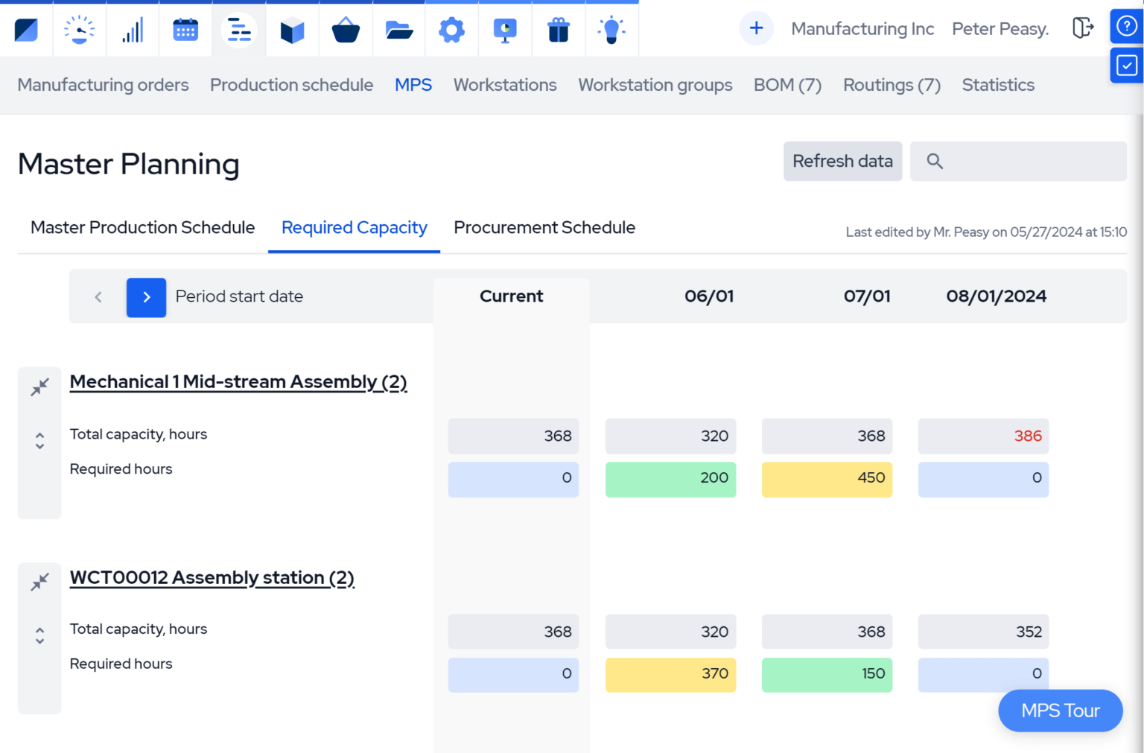Open the Procurement basket icon

346,29
